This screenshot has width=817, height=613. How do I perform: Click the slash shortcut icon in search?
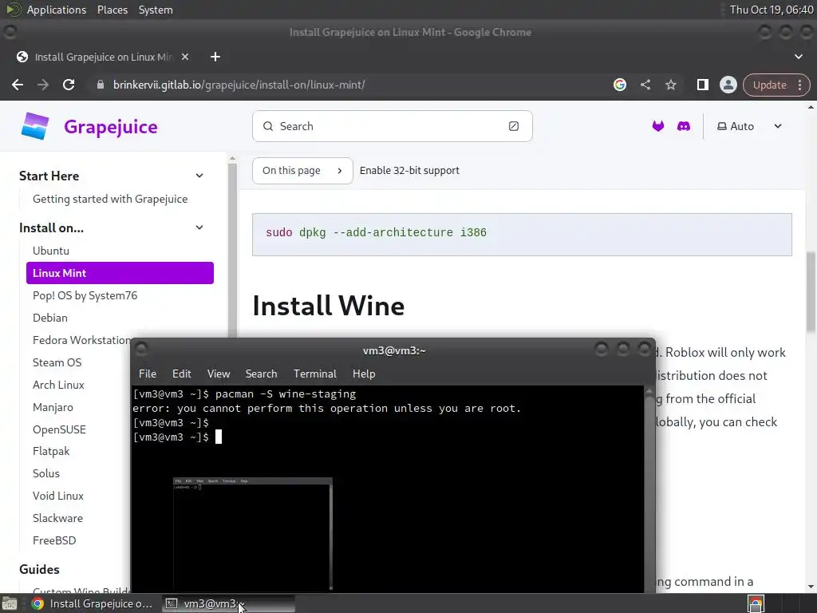[514, 126]
